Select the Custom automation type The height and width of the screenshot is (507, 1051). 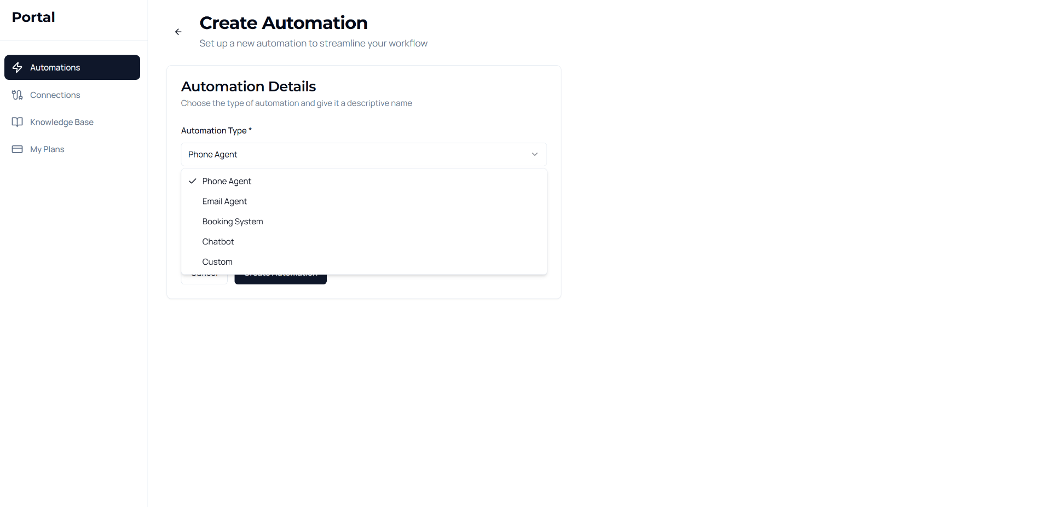[x=217, y=262]
